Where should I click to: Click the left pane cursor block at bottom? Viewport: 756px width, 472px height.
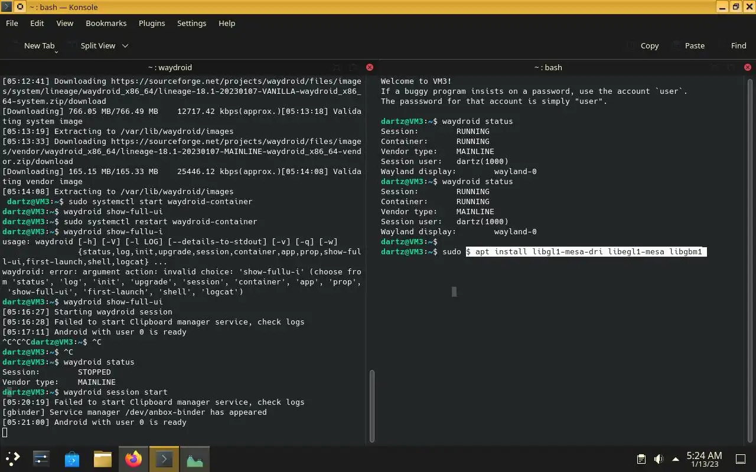pyautogui.click(x=5, y=432)
